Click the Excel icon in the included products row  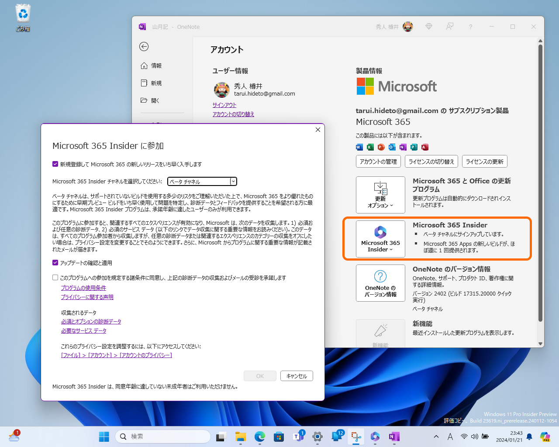click(x=370, y=147)
